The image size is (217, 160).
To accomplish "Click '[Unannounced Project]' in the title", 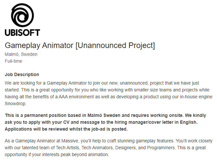I will click(115, 45).
